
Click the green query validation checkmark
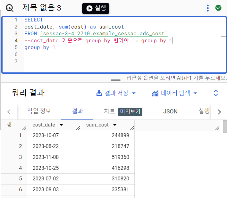point(218,8)
